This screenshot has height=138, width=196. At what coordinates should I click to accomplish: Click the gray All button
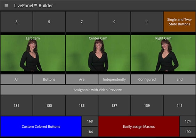point(16,79)
